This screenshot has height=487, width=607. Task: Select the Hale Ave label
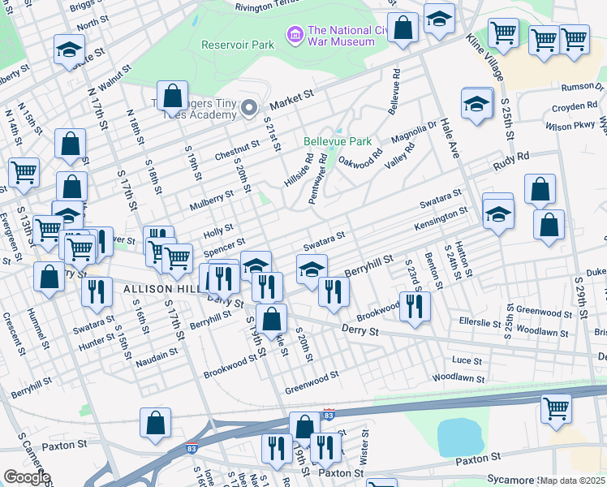(x=450, y=139)
